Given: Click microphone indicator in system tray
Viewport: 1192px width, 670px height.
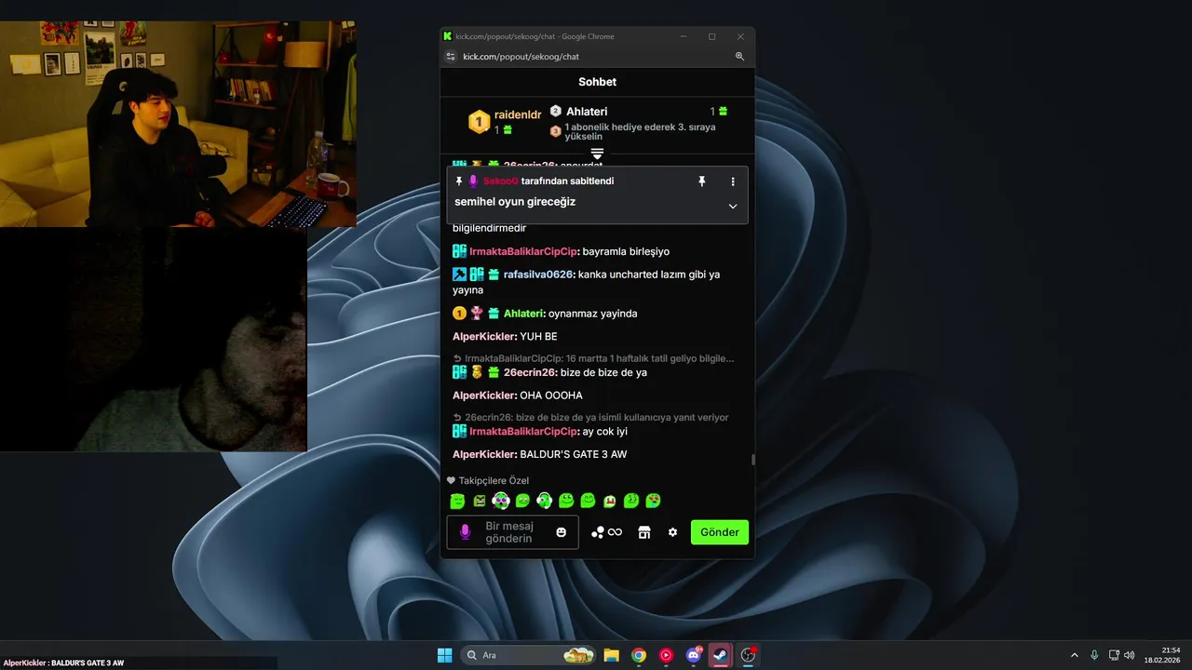Looking at the screenshot, I should click(1094, 655).
